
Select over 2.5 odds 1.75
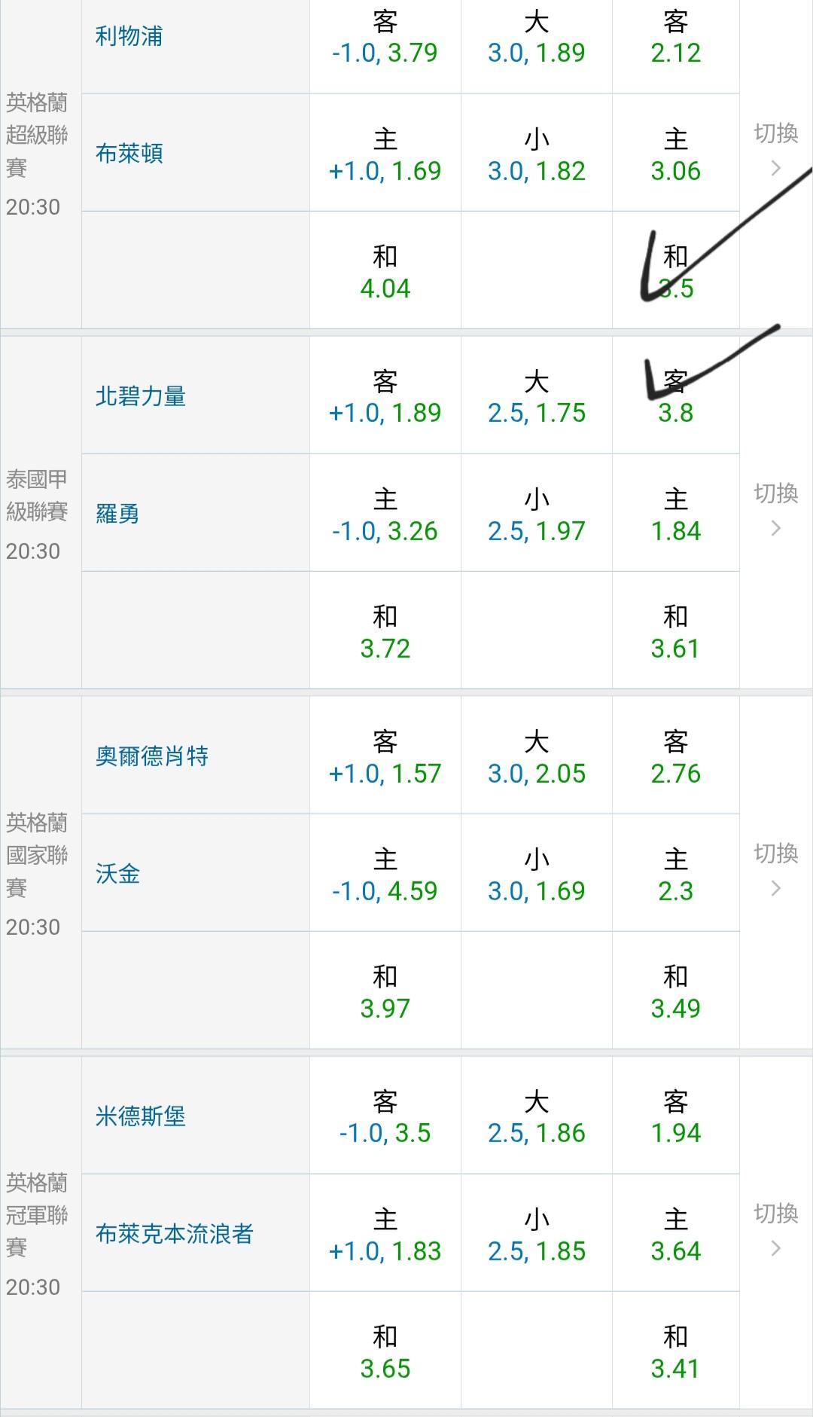[x=536, y=398]
